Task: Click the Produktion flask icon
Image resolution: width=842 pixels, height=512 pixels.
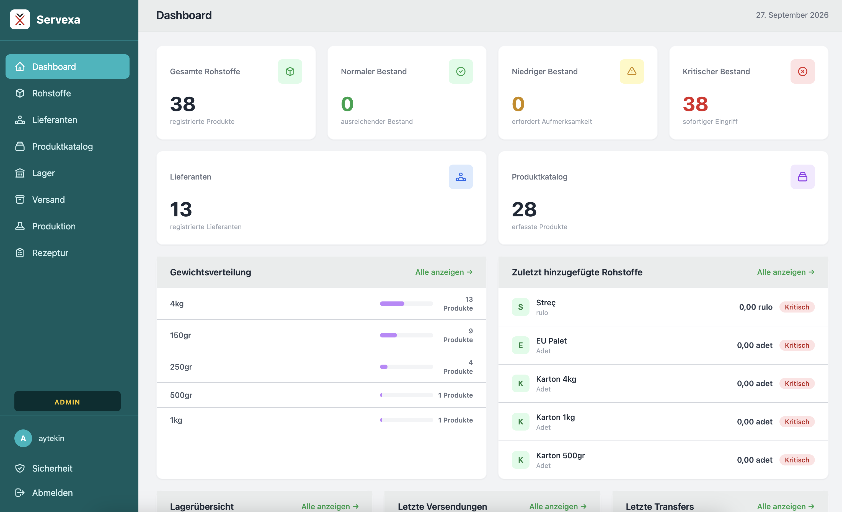Action: [20, 226]
